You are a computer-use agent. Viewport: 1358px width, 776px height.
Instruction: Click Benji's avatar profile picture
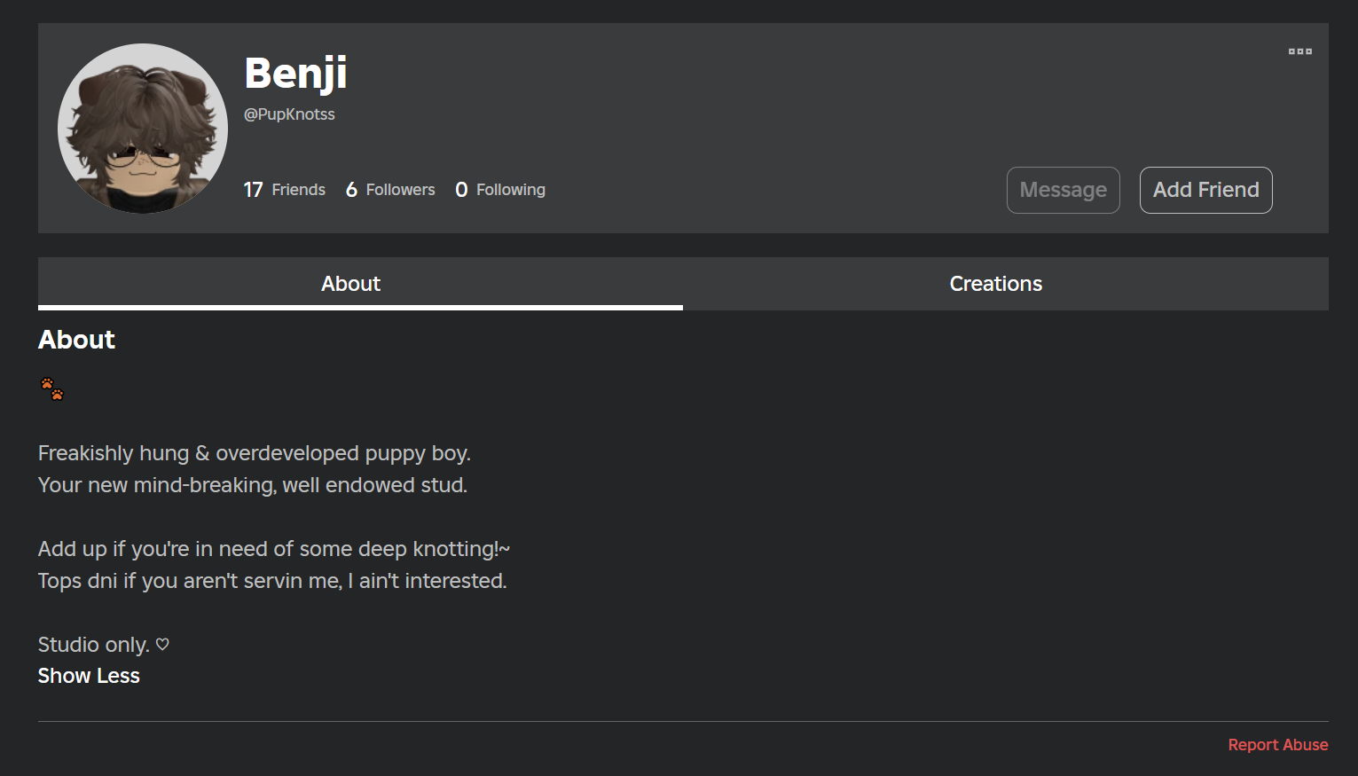pos(143,129)
